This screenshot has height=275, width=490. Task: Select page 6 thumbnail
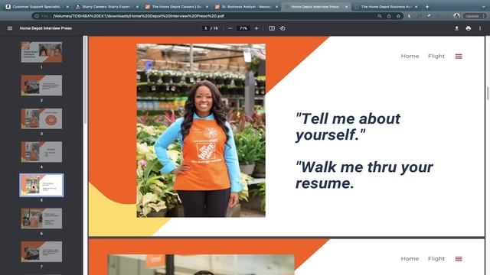coord(41,218)
